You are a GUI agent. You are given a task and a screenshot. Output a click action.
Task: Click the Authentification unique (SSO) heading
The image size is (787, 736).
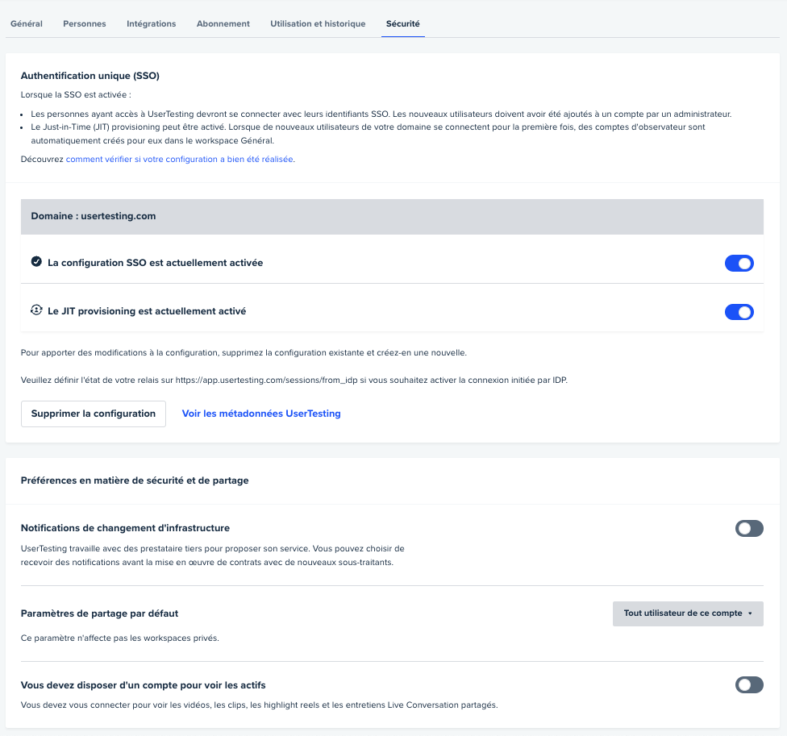(90, 77)
